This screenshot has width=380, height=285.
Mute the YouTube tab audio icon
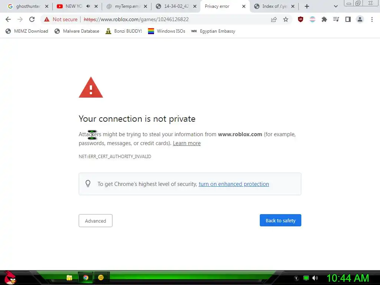pos(88,6)
